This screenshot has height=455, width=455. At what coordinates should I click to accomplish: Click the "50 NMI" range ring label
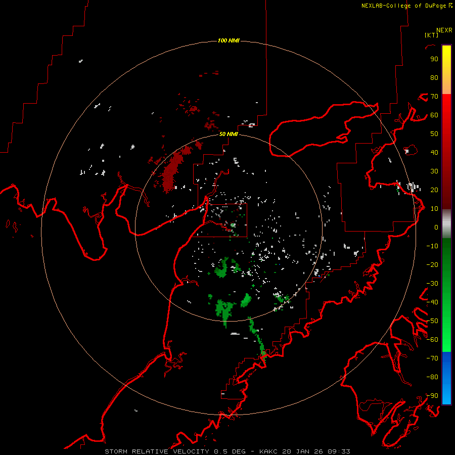(229, 134)
